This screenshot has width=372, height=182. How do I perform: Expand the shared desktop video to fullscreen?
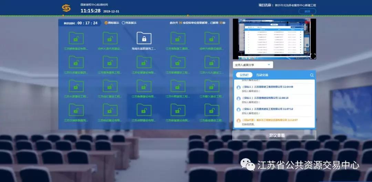(313, 56)
